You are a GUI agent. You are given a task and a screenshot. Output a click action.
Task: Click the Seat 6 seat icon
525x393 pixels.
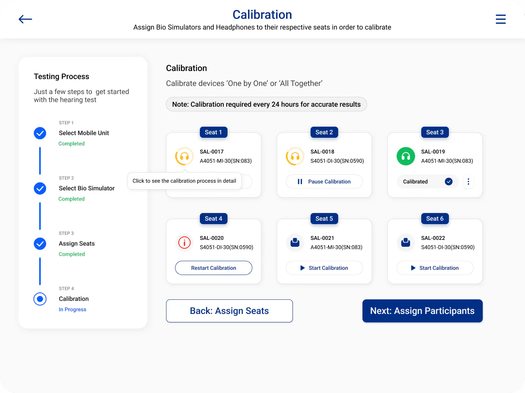(406, 243)
